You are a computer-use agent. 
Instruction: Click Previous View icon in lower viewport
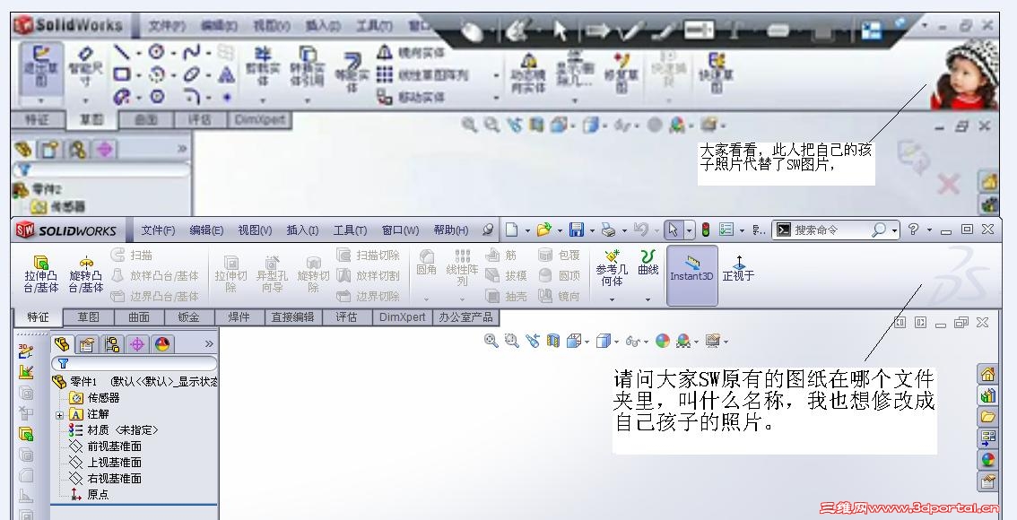533,341
